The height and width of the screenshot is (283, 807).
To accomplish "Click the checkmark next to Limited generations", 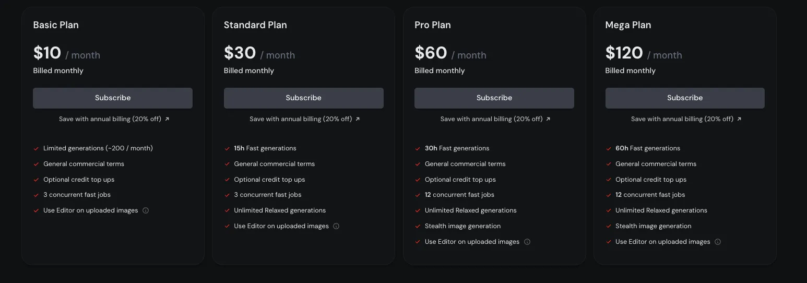I will point(37,148).
